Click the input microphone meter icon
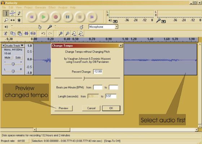 coord(158,20)
